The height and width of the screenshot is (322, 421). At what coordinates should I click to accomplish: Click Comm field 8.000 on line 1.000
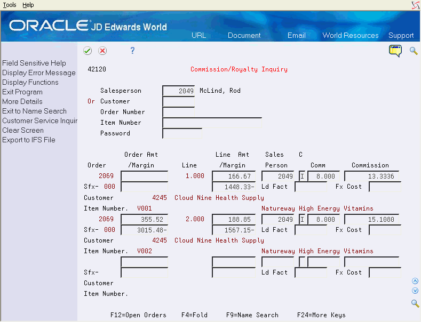tap(324, 176)
